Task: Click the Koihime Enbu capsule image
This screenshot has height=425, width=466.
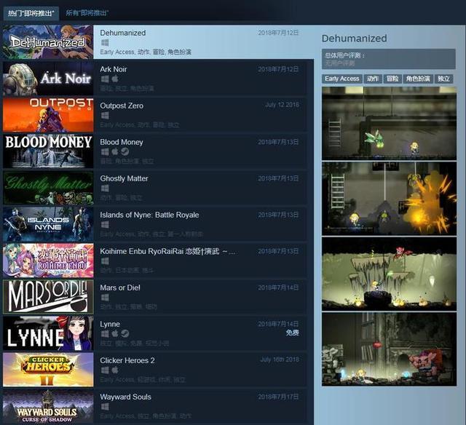Action: [x=48, y=261]
